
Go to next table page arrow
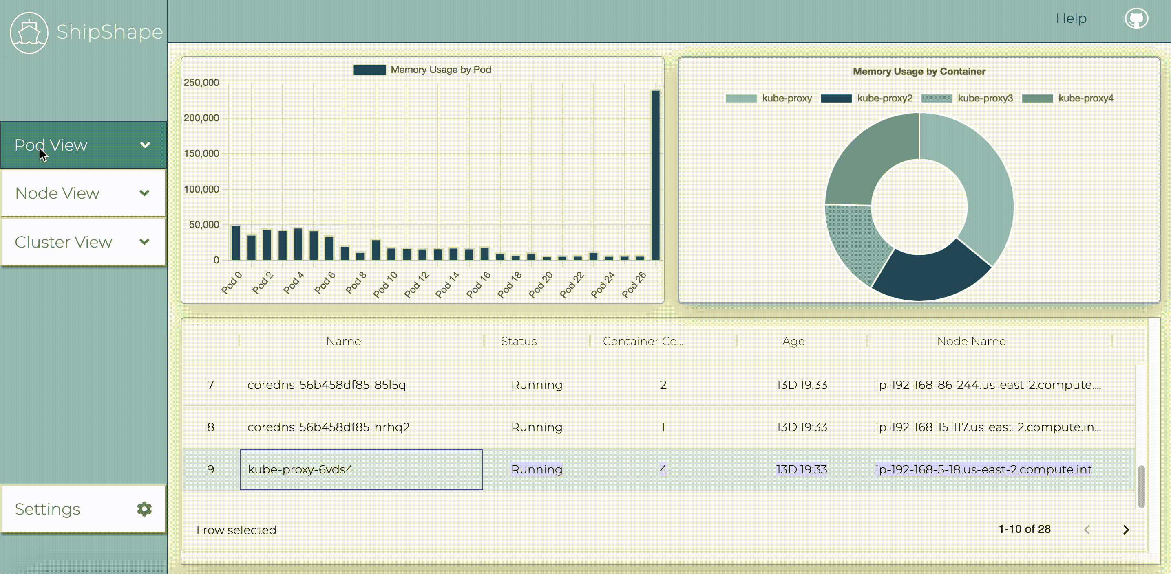(x=1126, y=530)
